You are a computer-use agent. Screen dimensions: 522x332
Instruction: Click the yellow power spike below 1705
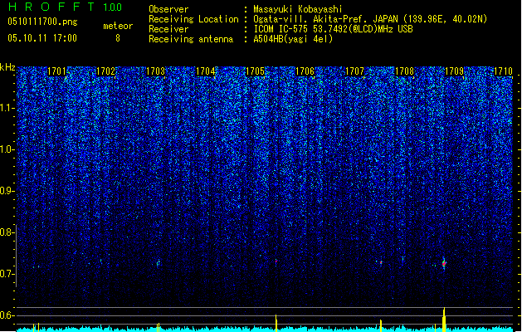coord(276,323)
